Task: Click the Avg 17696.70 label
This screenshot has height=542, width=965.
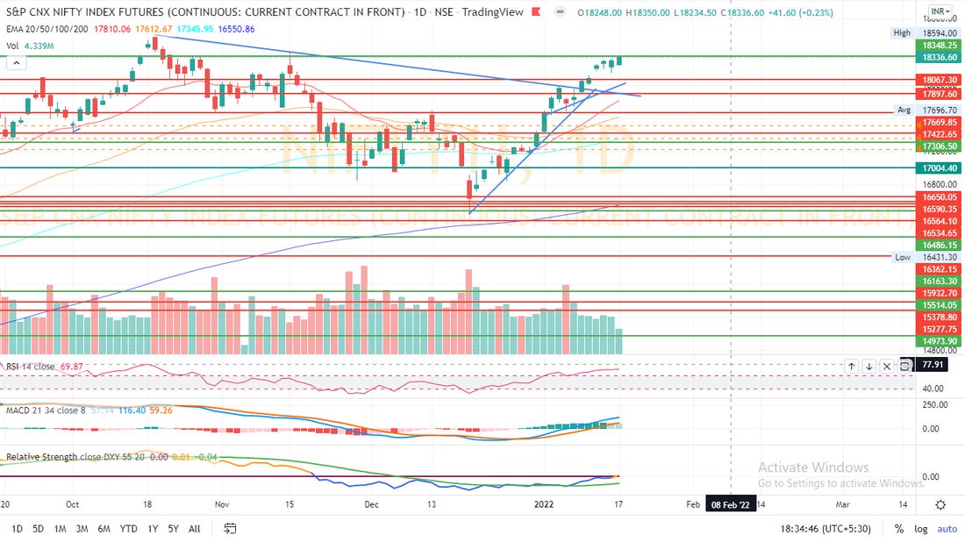Action: (926, 111)
